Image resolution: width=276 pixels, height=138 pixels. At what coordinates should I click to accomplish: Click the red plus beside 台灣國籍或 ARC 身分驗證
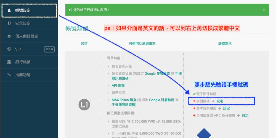pyautogui.click(x=194, y=115)
